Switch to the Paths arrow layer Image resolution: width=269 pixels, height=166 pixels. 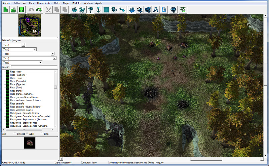122,10
